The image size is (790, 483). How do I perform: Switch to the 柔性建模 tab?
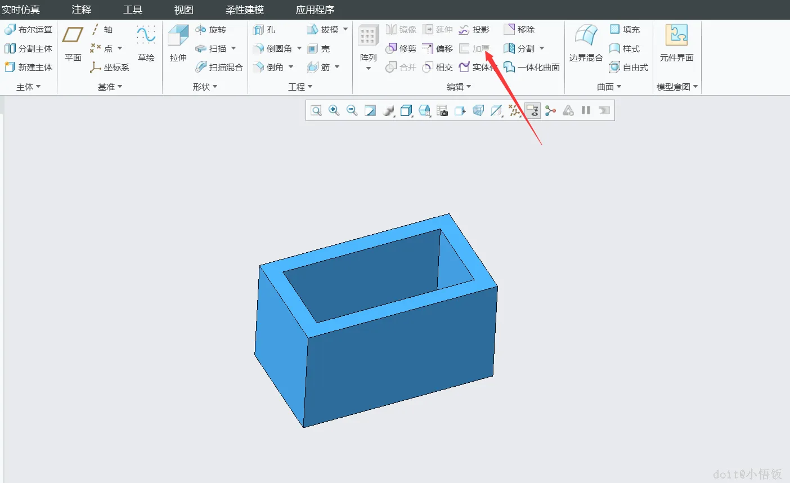click(245, 10)
